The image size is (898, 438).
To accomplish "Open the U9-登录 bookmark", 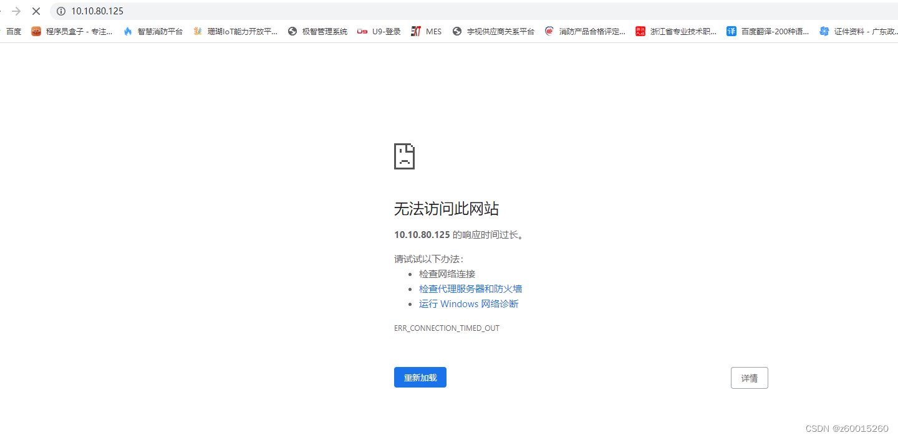I will click(379, 31).
